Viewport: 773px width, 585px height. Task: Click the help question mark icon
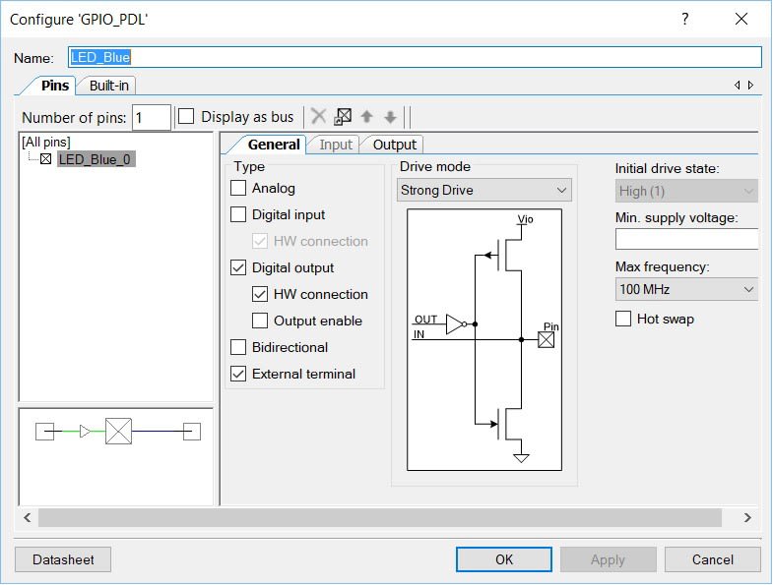tap(684, 20)
